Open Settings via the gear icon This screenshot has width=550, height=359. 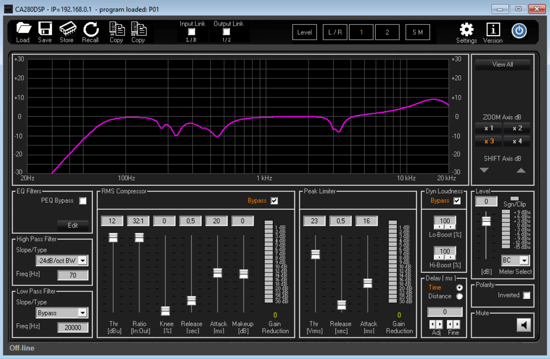466,29
